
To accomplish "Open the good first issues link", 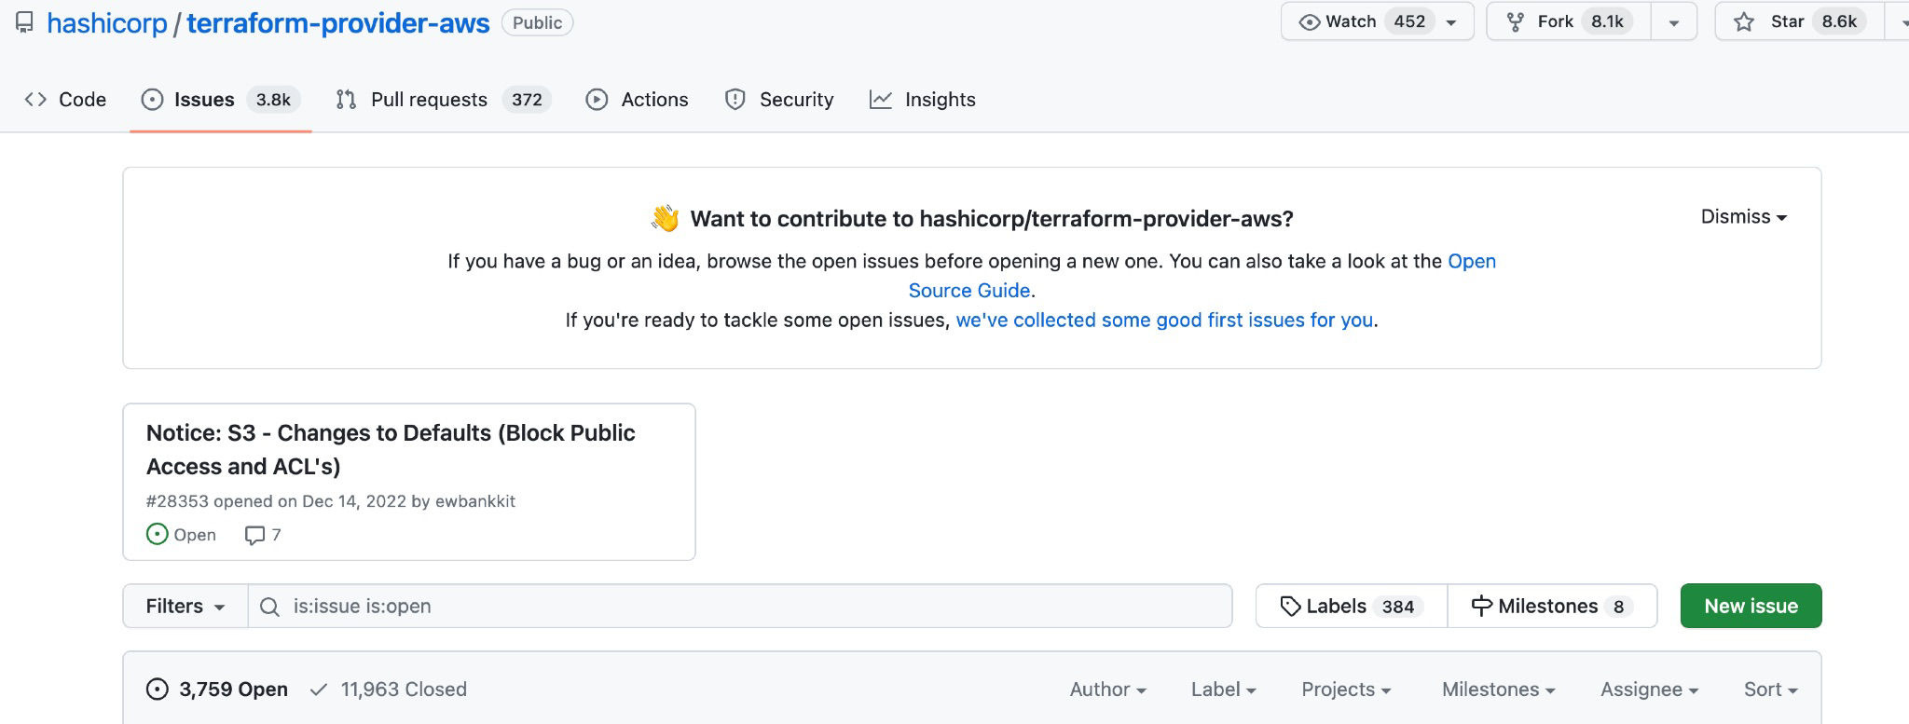I will pos(1164,321).
